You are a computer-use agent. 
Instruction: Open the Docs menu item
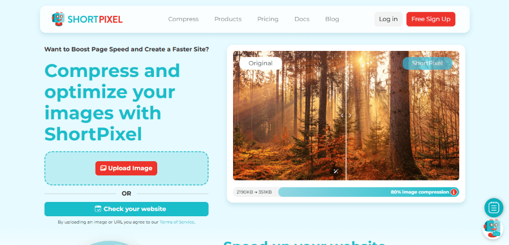click(x=302, y=19)
